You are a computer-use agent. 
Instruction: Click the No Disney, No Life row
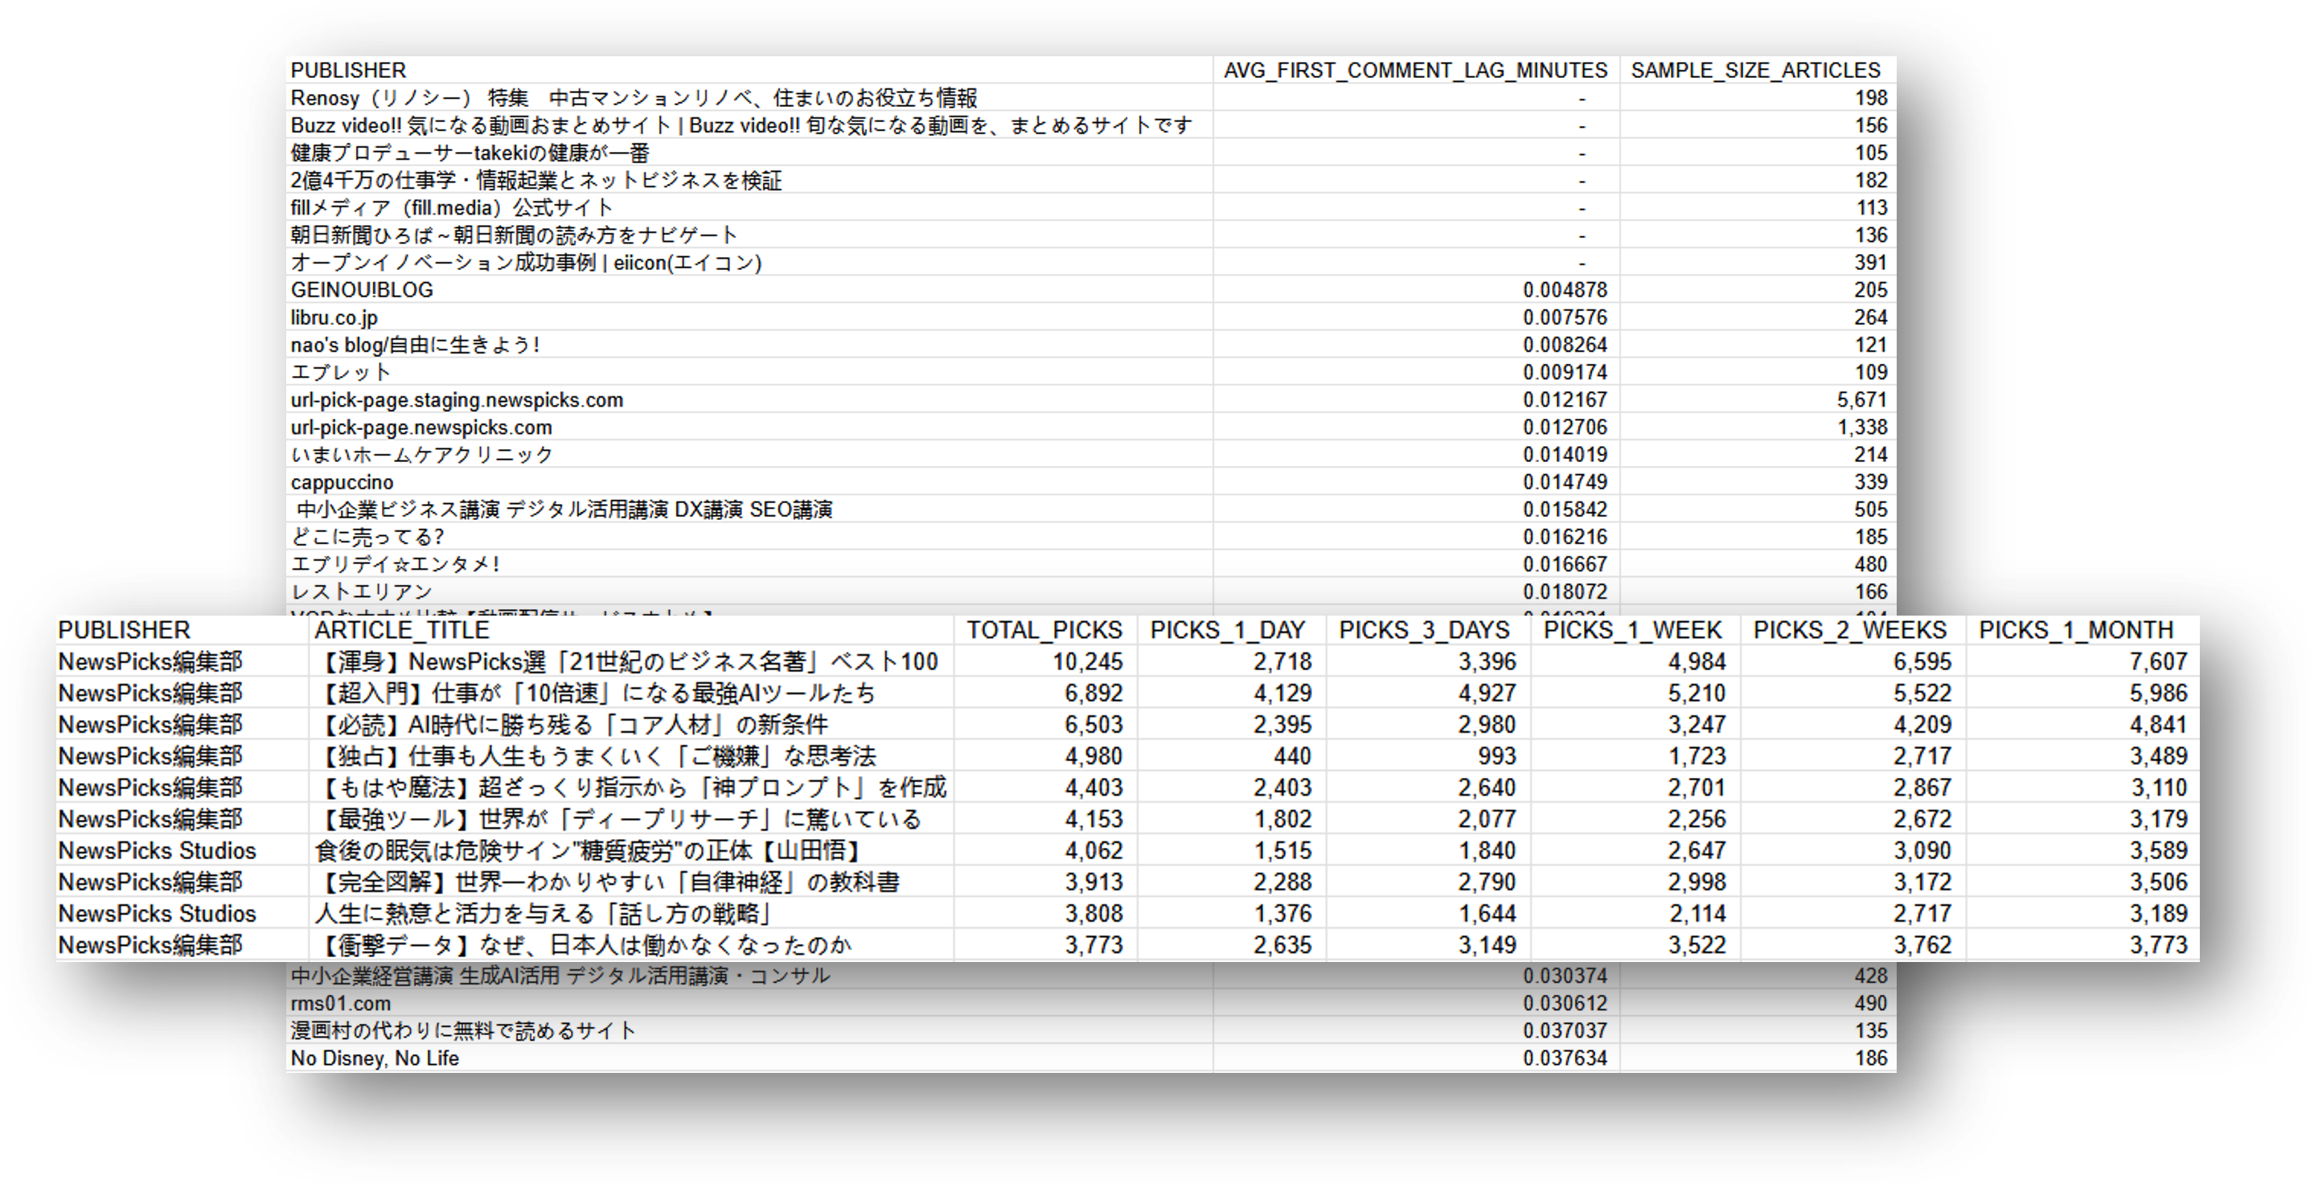point(375,1058)
